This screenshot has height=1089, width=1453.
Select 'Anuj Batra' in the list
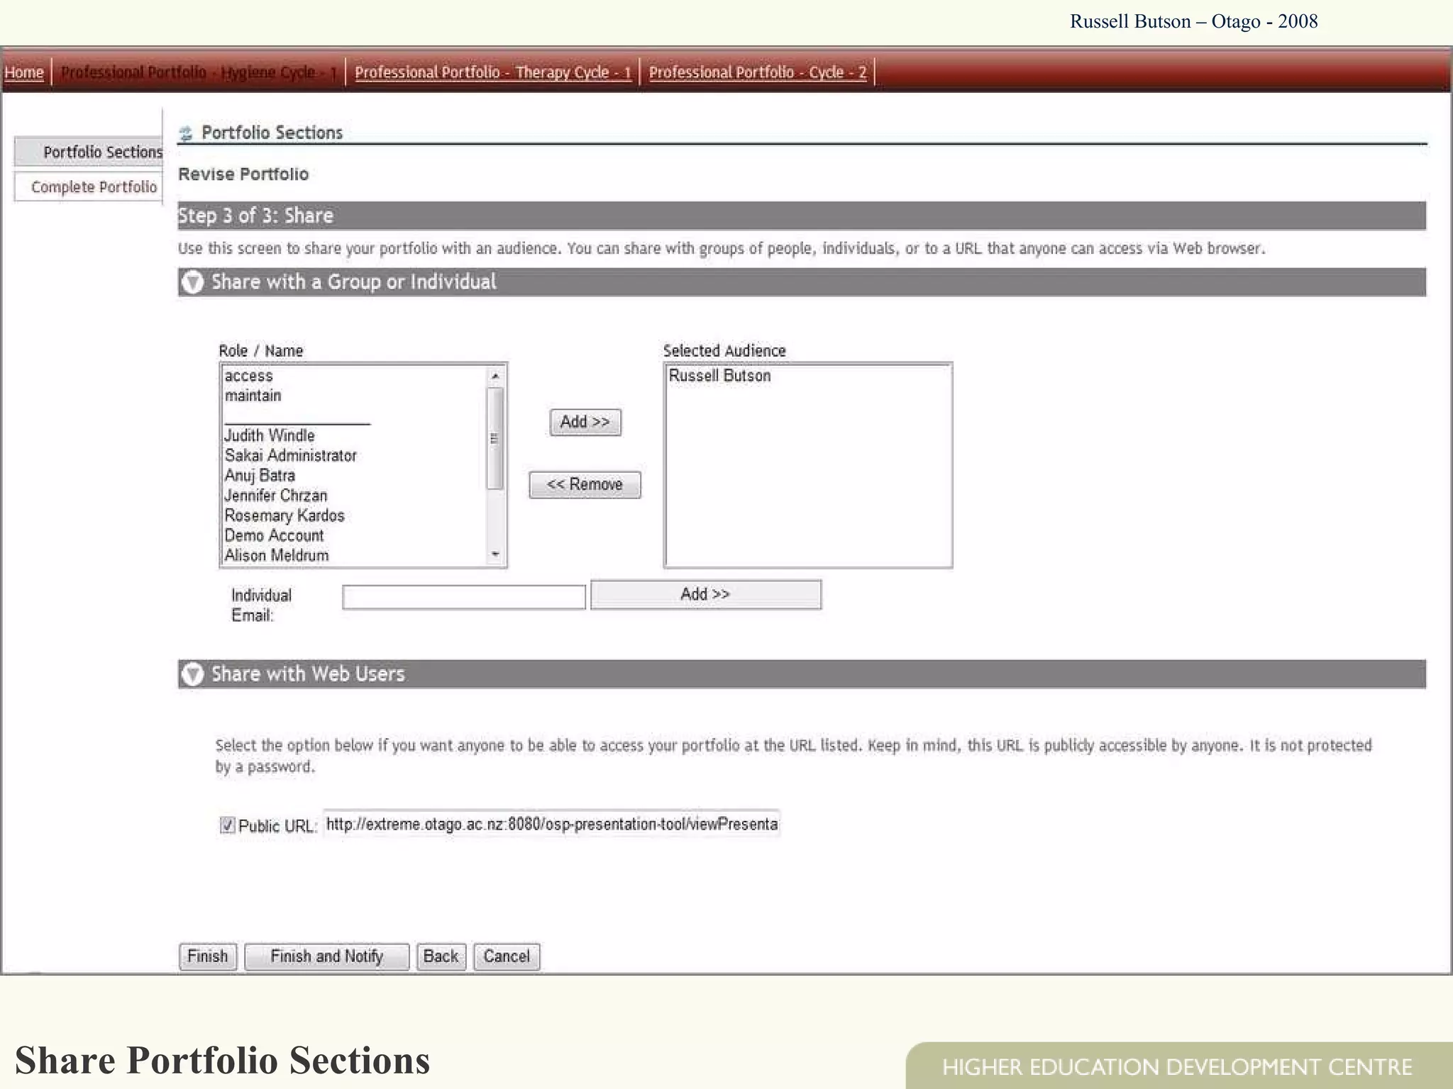click(260, 475)
